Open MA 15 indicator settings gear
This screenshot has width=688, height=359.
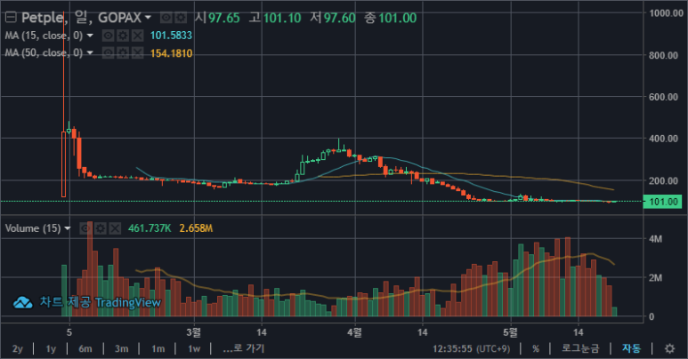(x=123, y=36)
